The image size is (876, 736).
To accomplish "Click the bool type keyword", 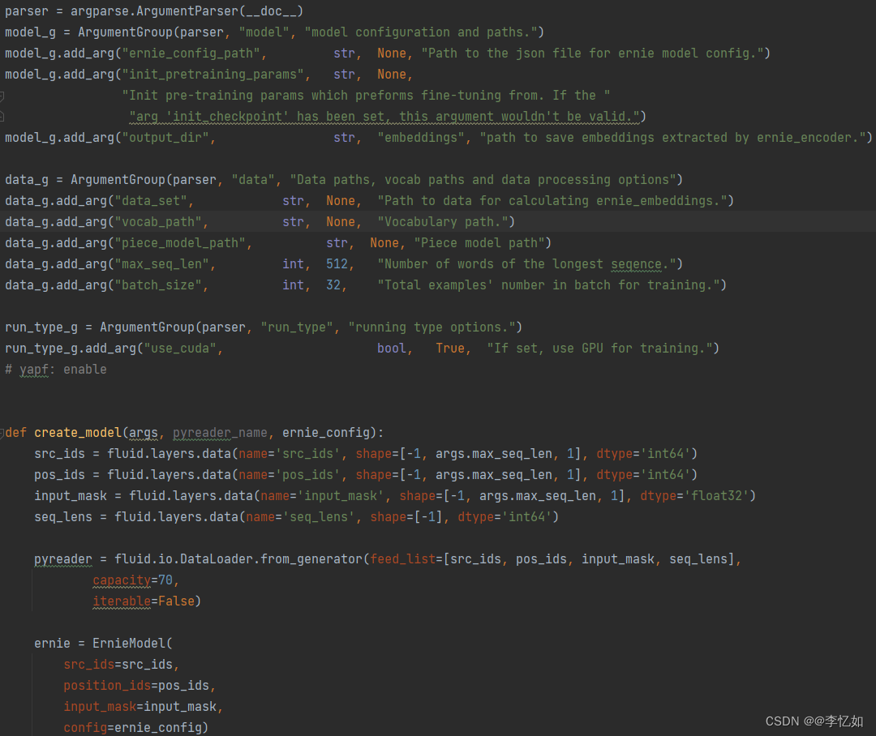I will point(392,349).
